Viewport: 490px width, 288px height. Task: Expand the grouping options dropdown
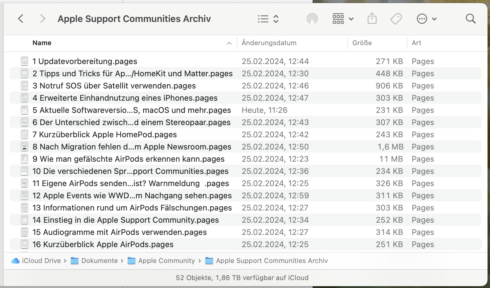click(x=343, y=19)
